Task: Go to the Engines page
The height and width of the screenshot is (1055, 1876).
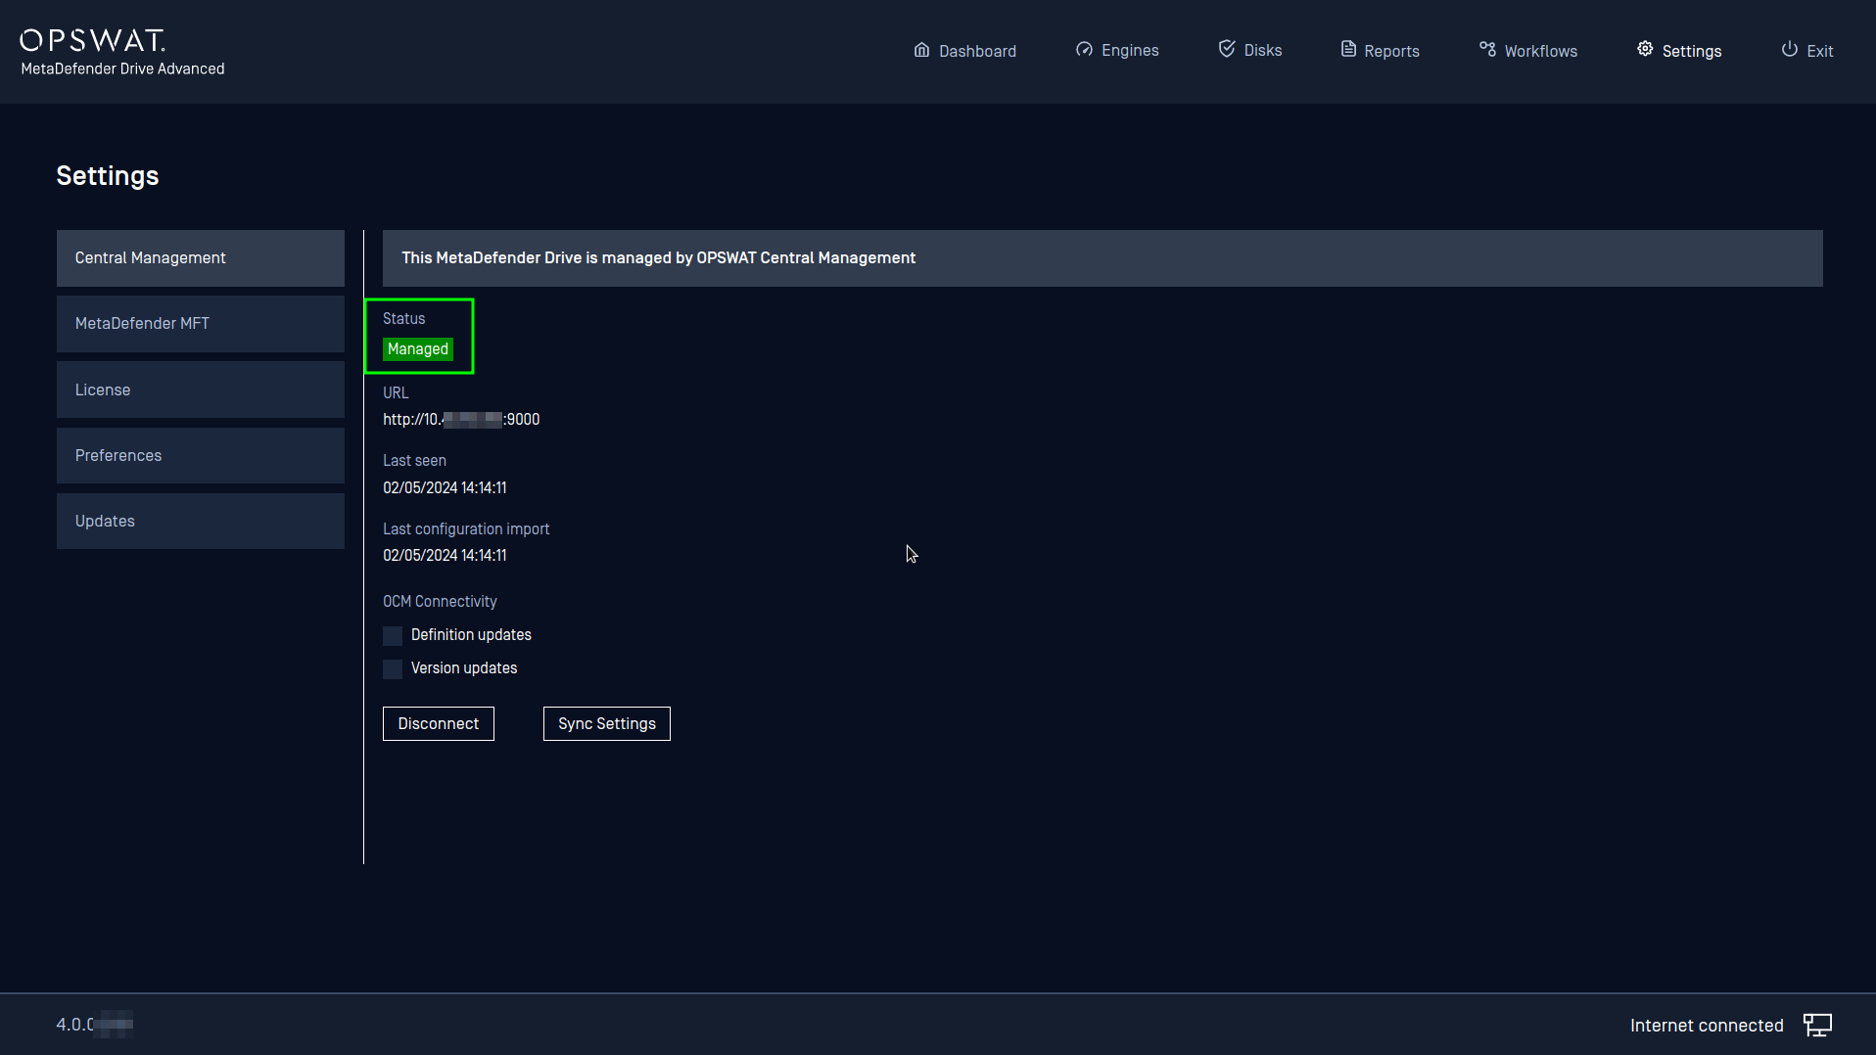Action: [x=1117, y=51]
